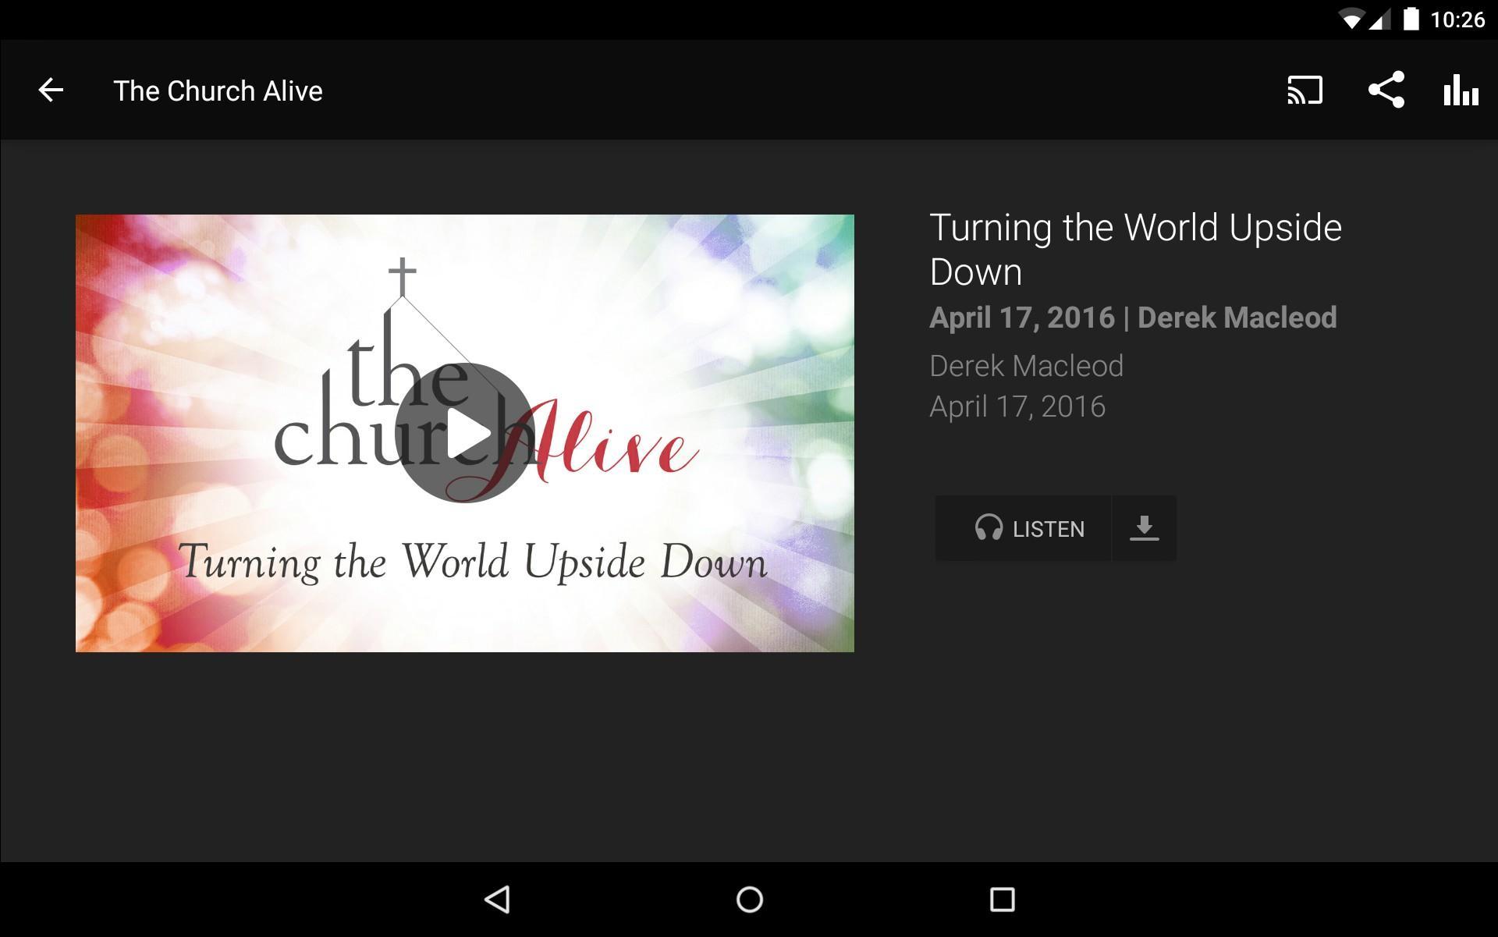This screenshot has height=937, width=1498.
Task: Tap the gray April 17, 2016 date
Action: (x=1017, y=406)
